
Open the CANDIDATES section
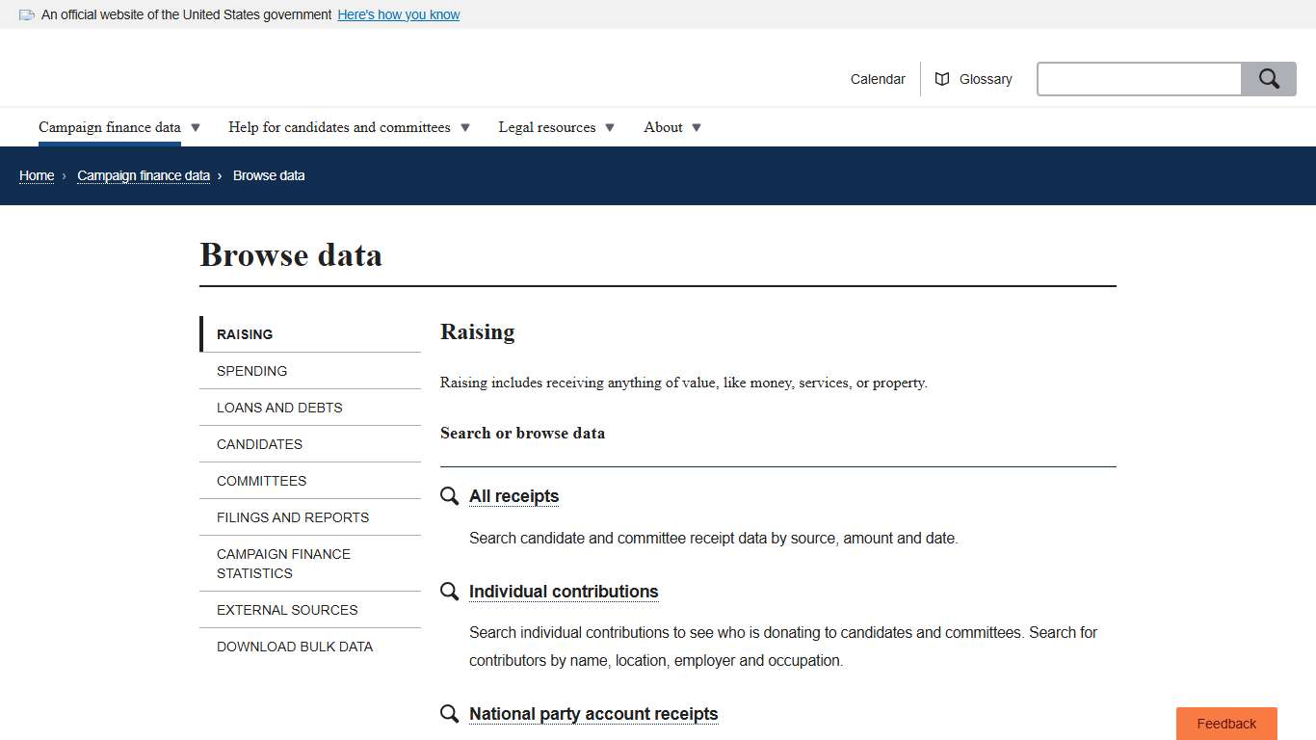point(259,444)
